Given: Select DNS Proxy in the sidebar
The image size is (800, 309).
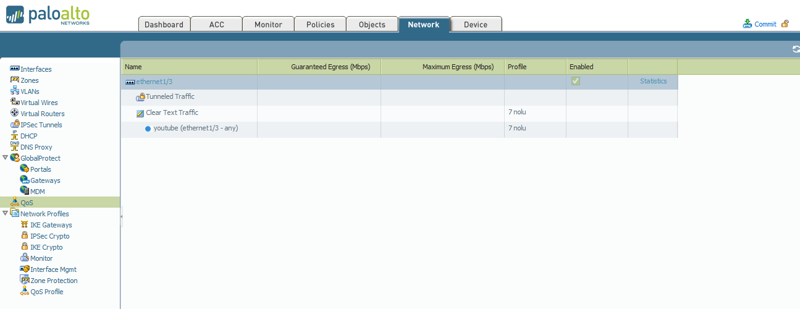Looking at the screenshot, I should [36, 147].
